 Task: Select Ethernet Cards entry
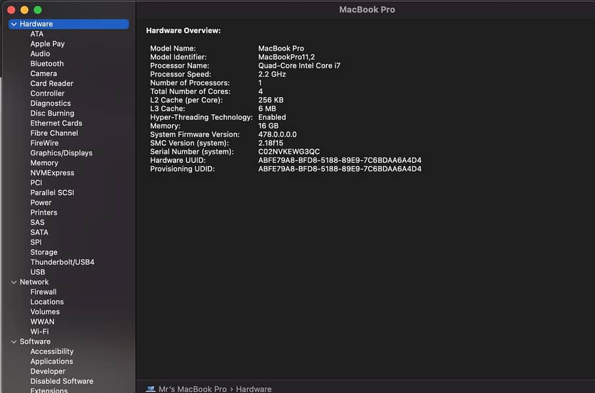click(x=56, y=123)
